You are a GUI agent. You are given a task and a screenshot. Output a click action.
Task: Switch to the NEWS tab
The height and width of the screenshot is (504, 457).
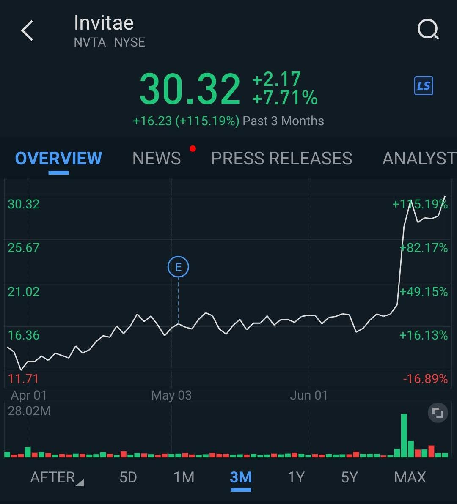[157, 158]
